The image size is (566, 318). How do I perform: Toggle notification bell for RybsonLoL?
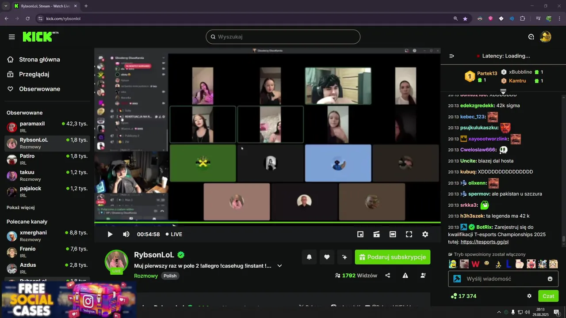pos(309,257)
